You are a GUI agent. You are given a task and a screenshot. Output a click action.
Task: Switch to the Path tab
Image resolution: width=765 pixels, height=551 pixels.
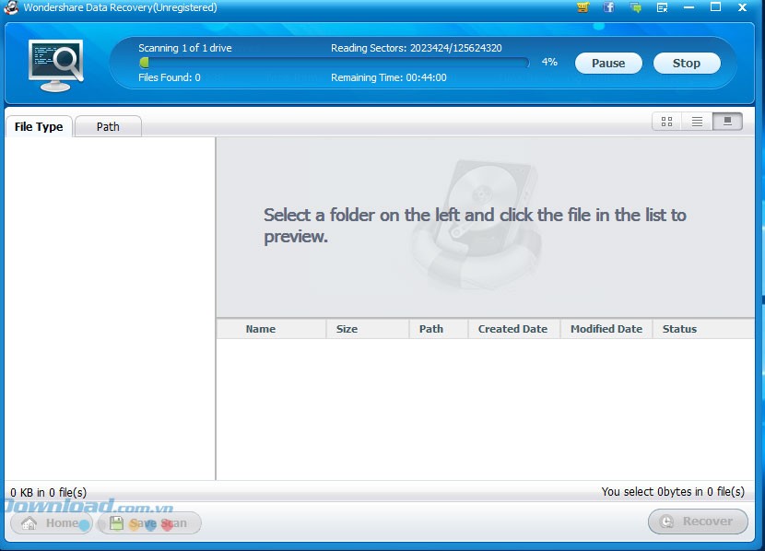pyautogui.click(x=108, y=126)
